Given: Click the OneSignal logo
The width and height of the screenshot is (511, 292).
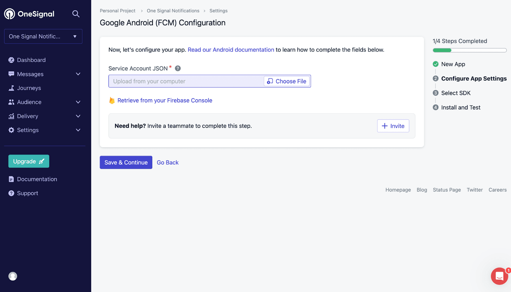Looking at the screenshot, I should (x=29, y=14).
